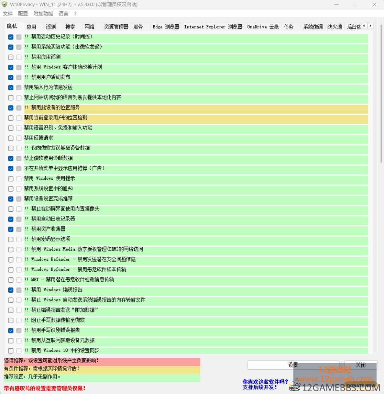Switch to the 系统微调 tab

coord(313,27)
